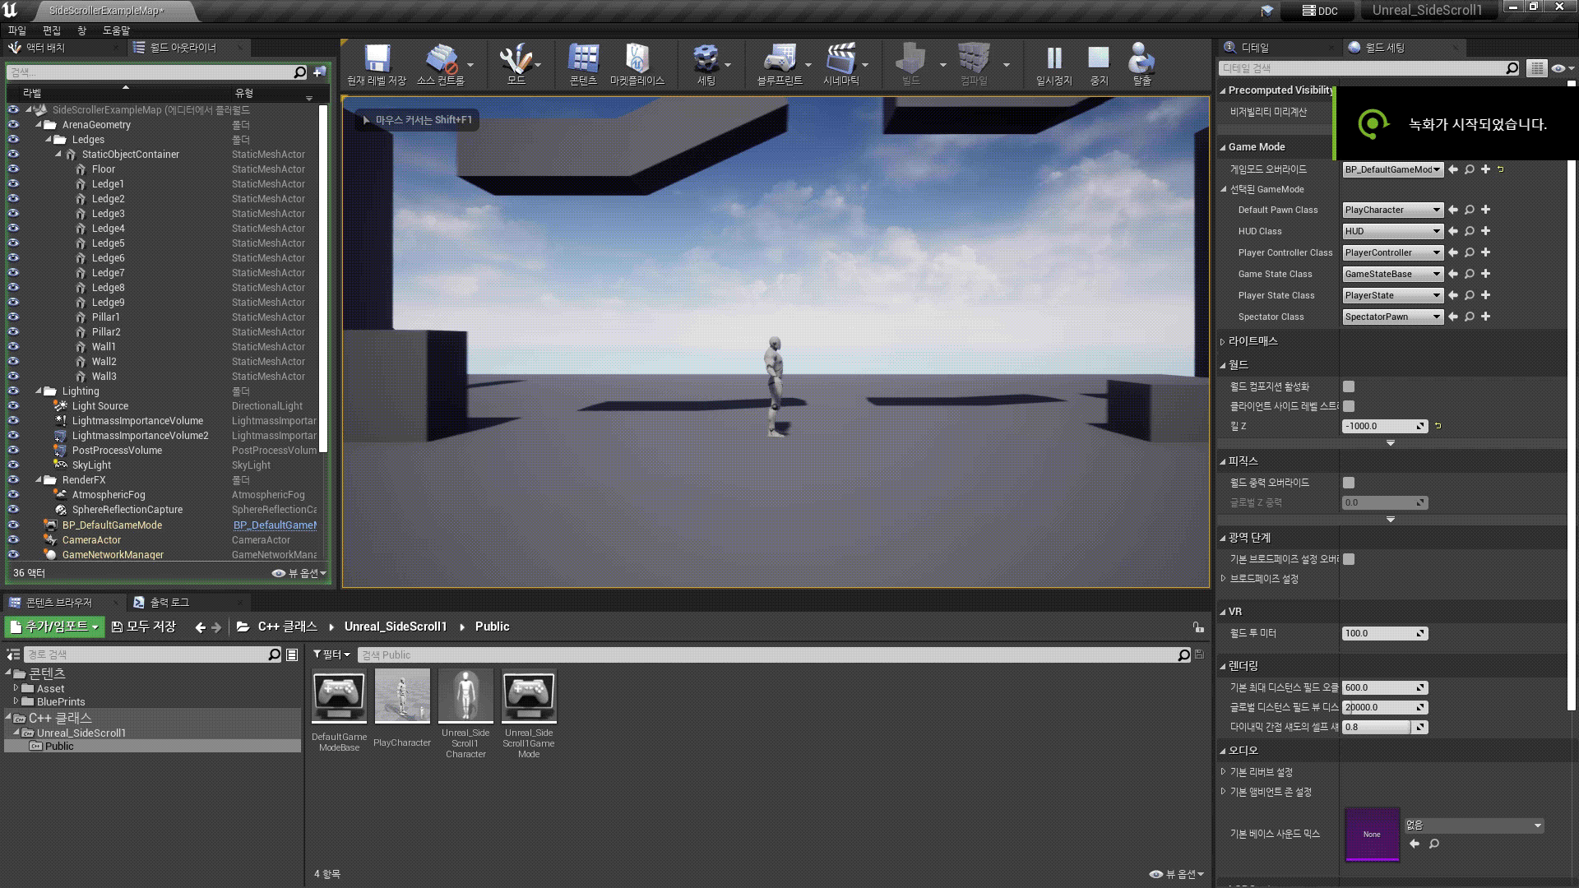The width and height of the screenshot is (1579, 888).
Task: Click Details panel search magnifier icon
Action: click(1512, 68)
